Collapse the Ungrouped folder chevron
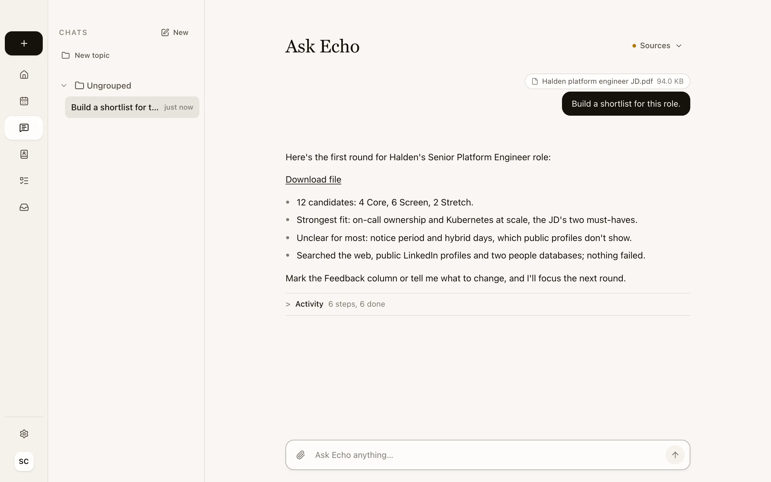Screen dimensions: 771x482 coord(64,86)
